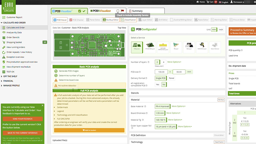Expand the OFF THE SHELF menu section
Viewport: 256px width, 144px height.
11,76
